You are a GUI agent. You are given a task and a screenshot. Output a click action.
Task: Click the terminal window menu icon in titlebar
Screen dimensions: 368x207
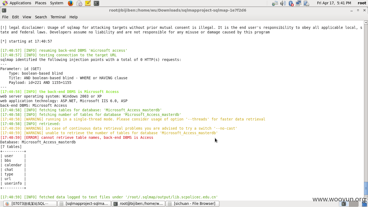click(4, 10)
